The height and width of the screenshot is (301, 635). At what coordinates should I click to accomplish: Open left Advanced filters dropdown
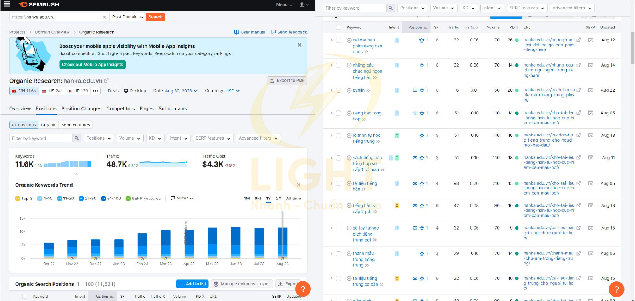click(x=258, y=138)
